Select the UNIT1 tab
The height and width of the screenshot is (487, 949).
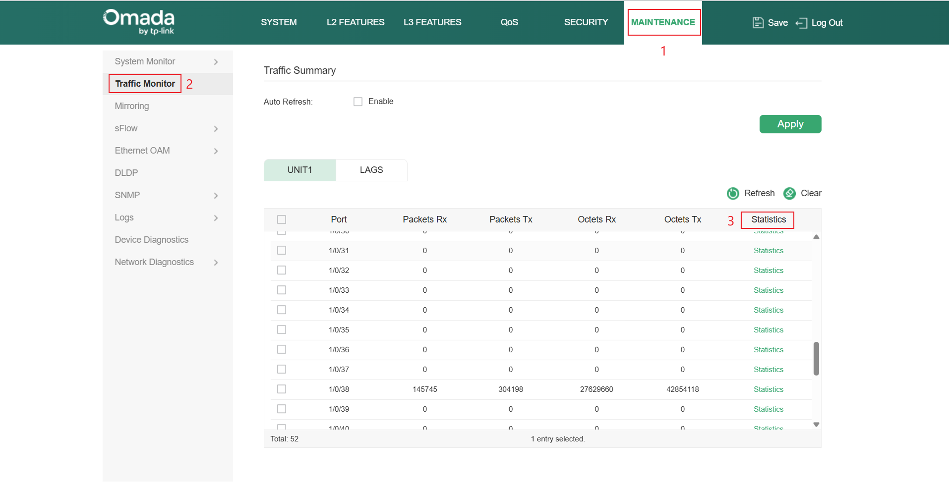(300, 170)
